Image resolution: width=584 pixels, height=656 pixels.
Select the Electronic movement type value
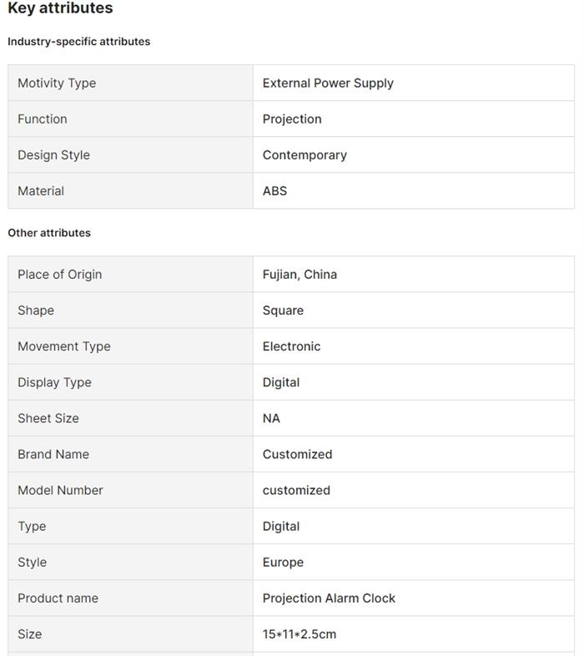click(x=291, y=346)
